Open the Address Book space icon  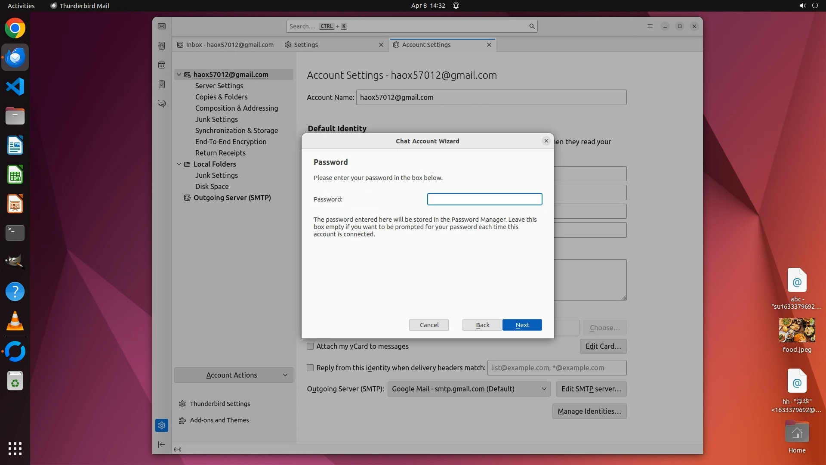162,46
